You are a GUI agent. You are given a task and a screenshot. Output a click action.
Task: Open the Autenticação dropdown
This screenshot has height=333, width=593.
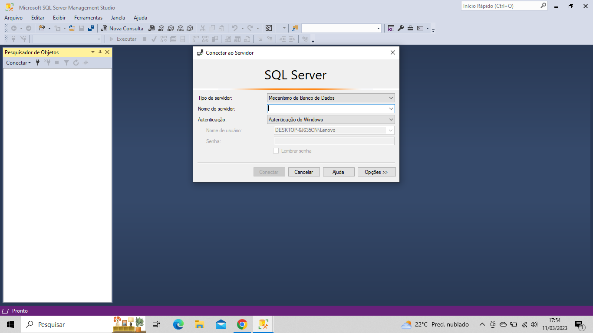331,120
